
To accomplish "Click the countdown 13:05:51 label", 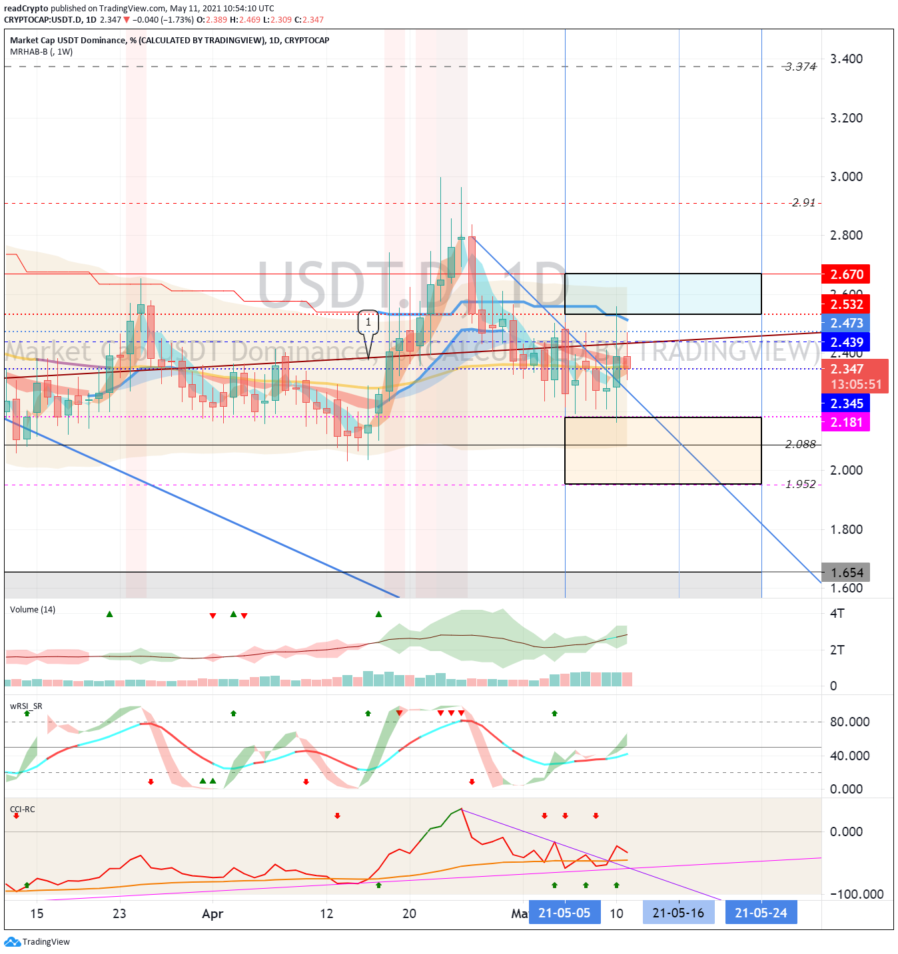I will [855, 385].
